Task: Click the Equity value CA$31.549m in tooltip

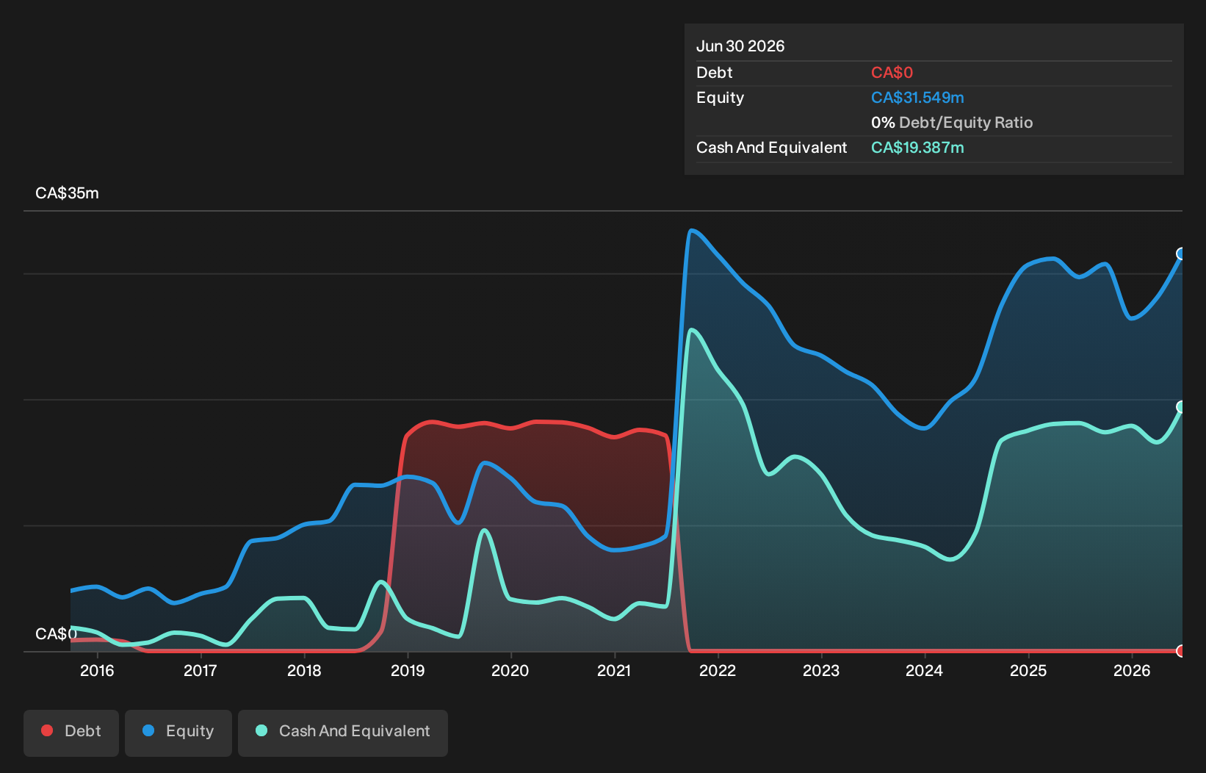Action: tap(917, 98)
